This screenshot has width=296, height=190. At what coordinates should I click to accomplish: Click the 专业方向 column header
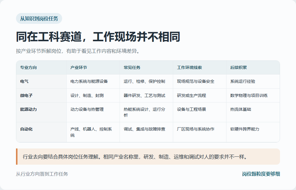click(x=41, y=67)
